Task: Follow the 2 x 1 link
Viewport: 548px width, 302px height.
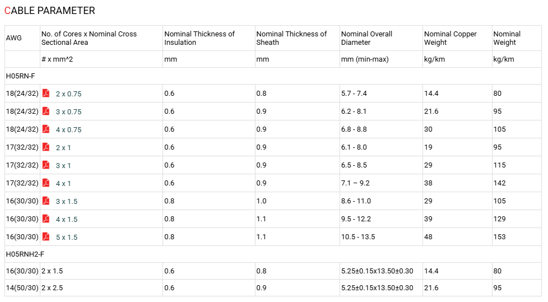Action: (x=63, y=148)
